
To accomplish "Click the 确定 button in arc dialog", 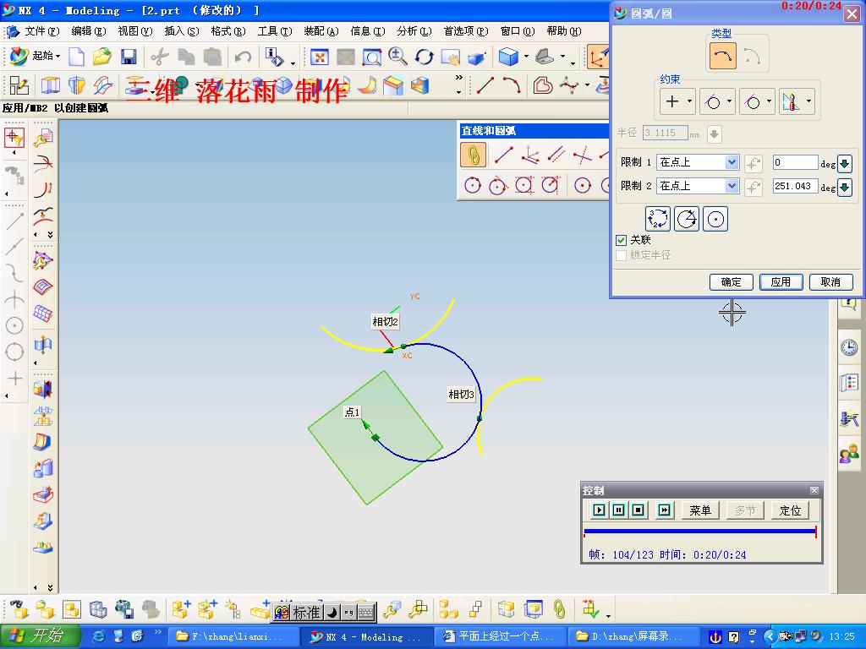I will [x=731, y=282].
